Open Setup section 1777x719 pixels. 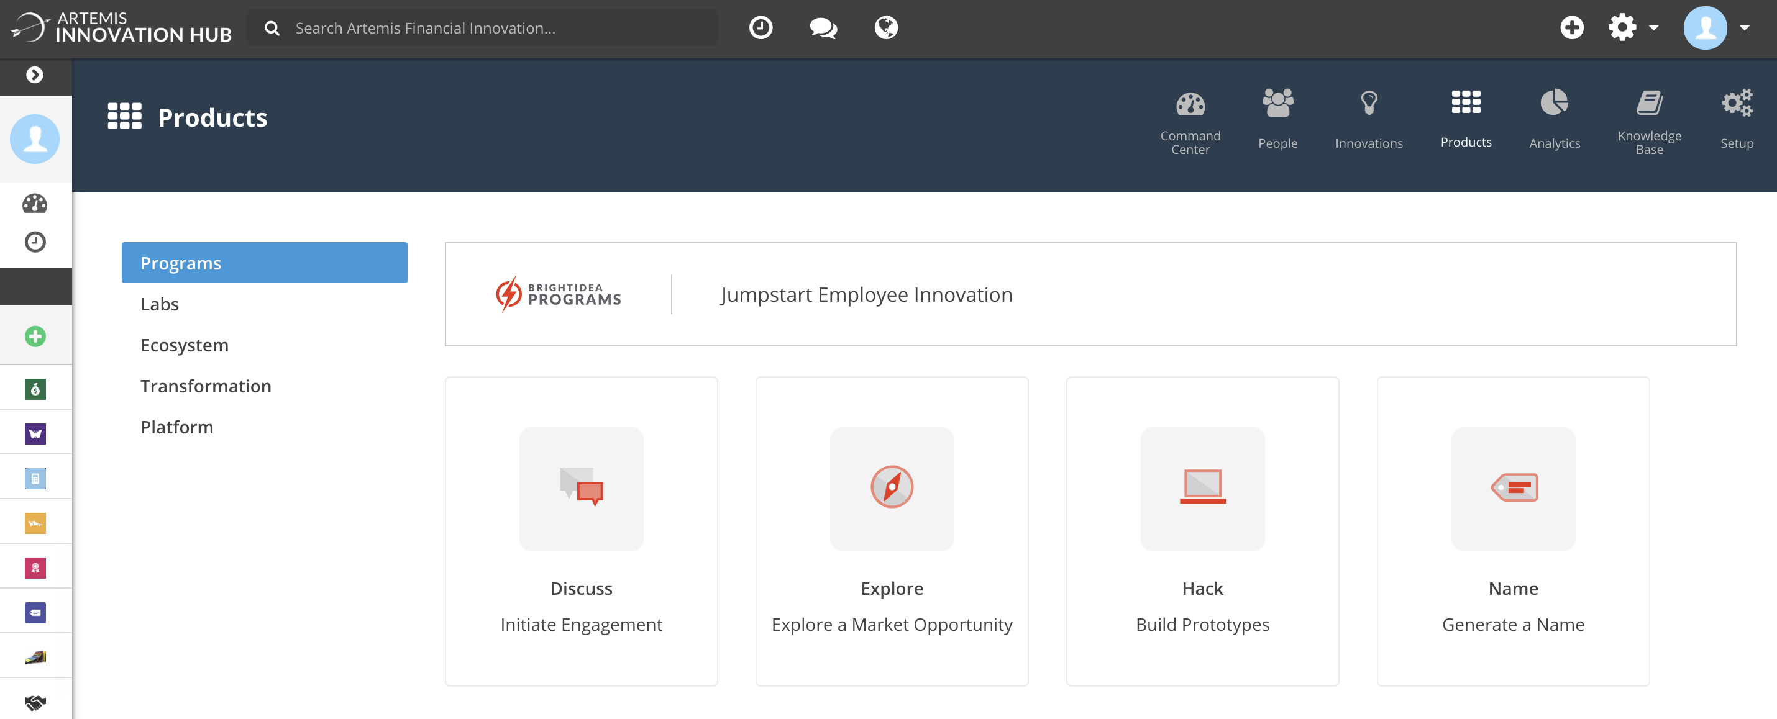click(x=1736, y=120)
